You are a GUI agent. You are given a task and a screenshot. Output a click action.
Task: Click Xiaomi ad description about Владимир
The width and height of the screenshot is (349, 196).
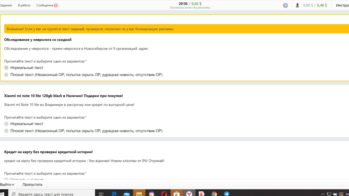[x=69, y=105]
